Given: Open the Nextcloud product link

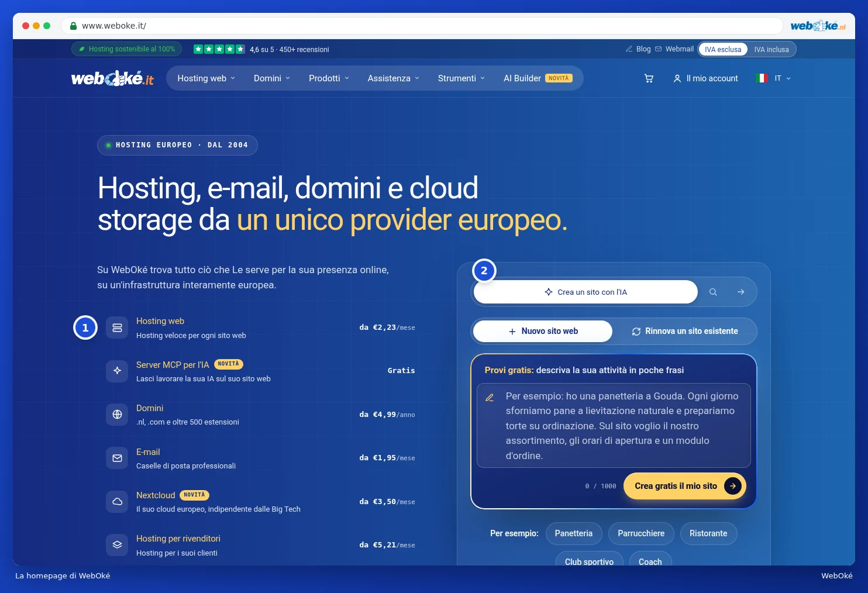Looking at the screenshot, I should 156,495.
